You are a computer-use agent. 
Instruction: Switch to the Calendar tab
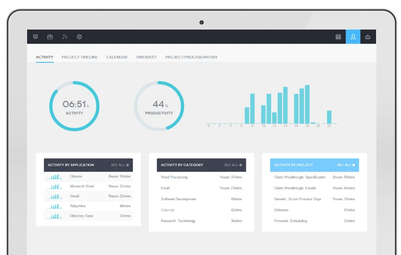click(x=117, y=57)
